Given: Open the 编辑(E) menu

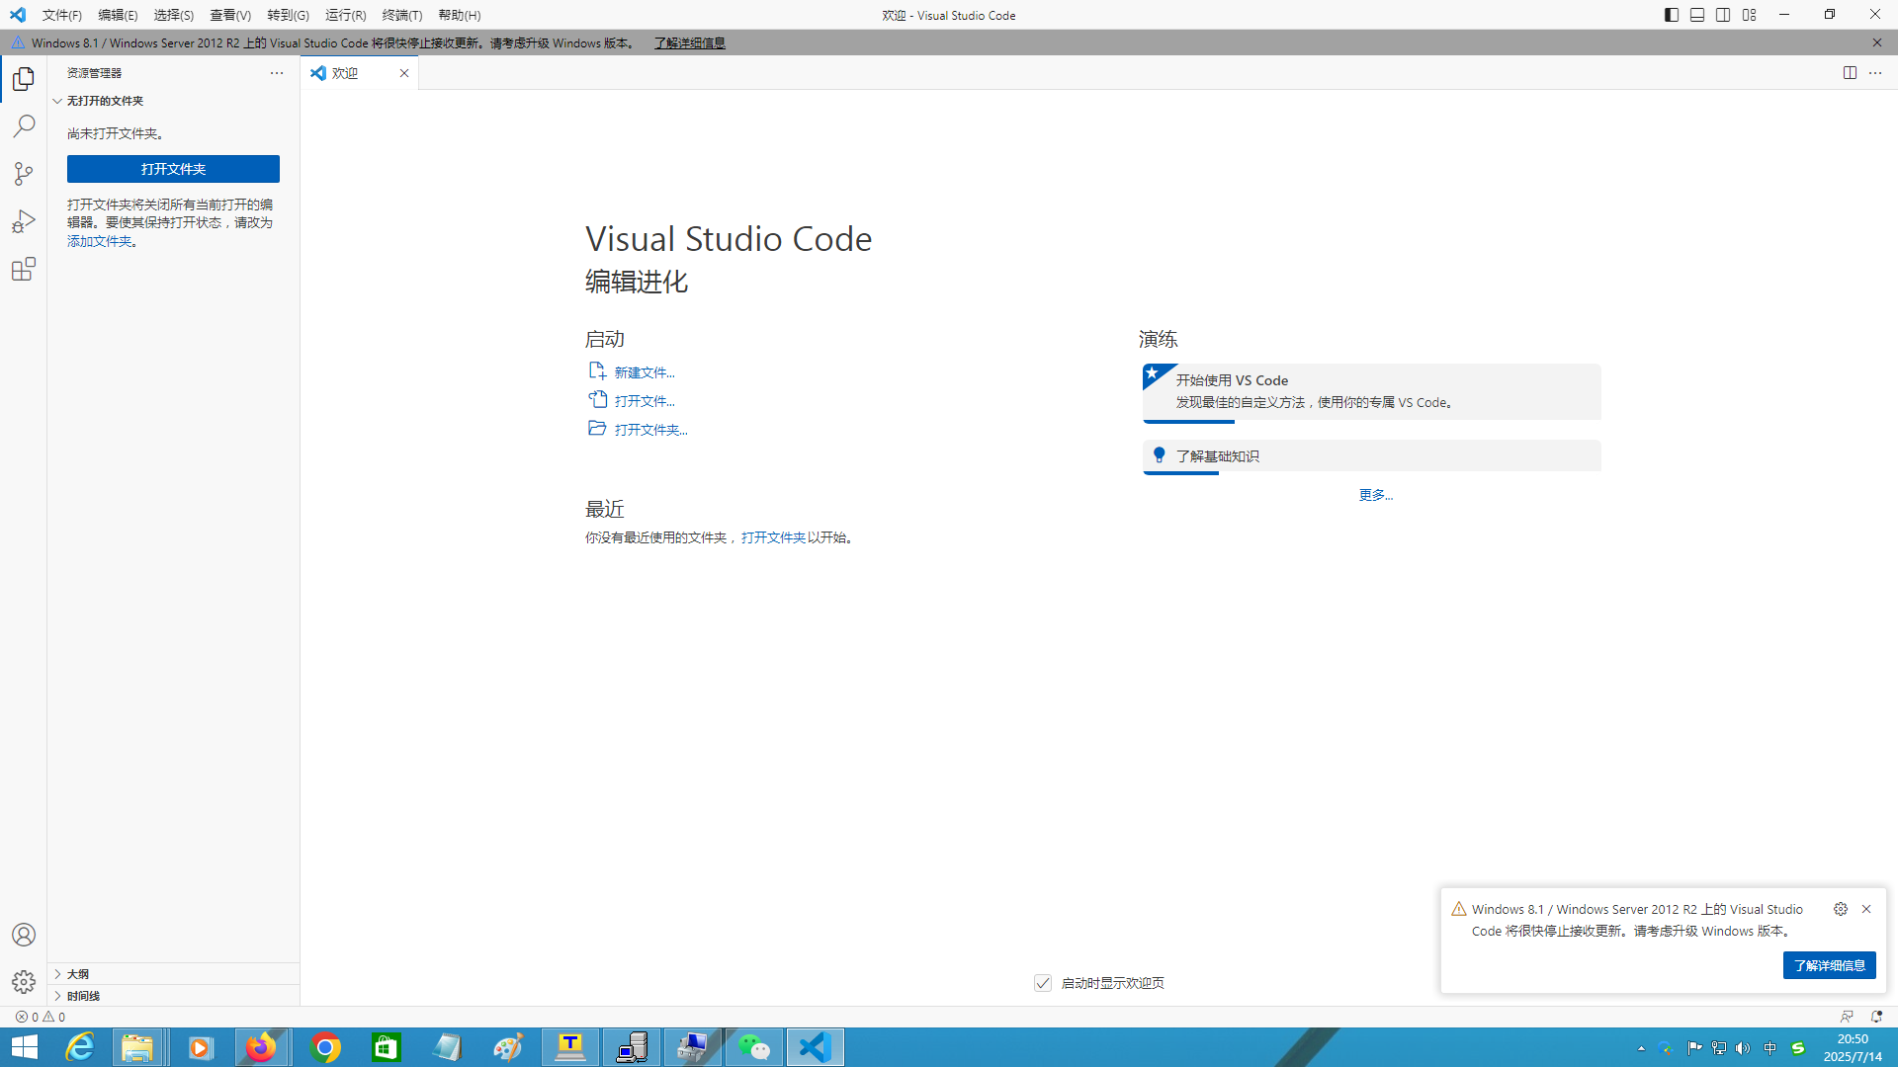Looking at the screenshot, I should tap(118, 15).
